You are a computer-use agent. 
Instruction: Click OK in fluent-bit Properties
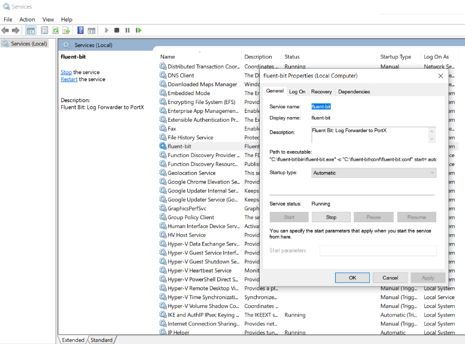click(352, 278)
